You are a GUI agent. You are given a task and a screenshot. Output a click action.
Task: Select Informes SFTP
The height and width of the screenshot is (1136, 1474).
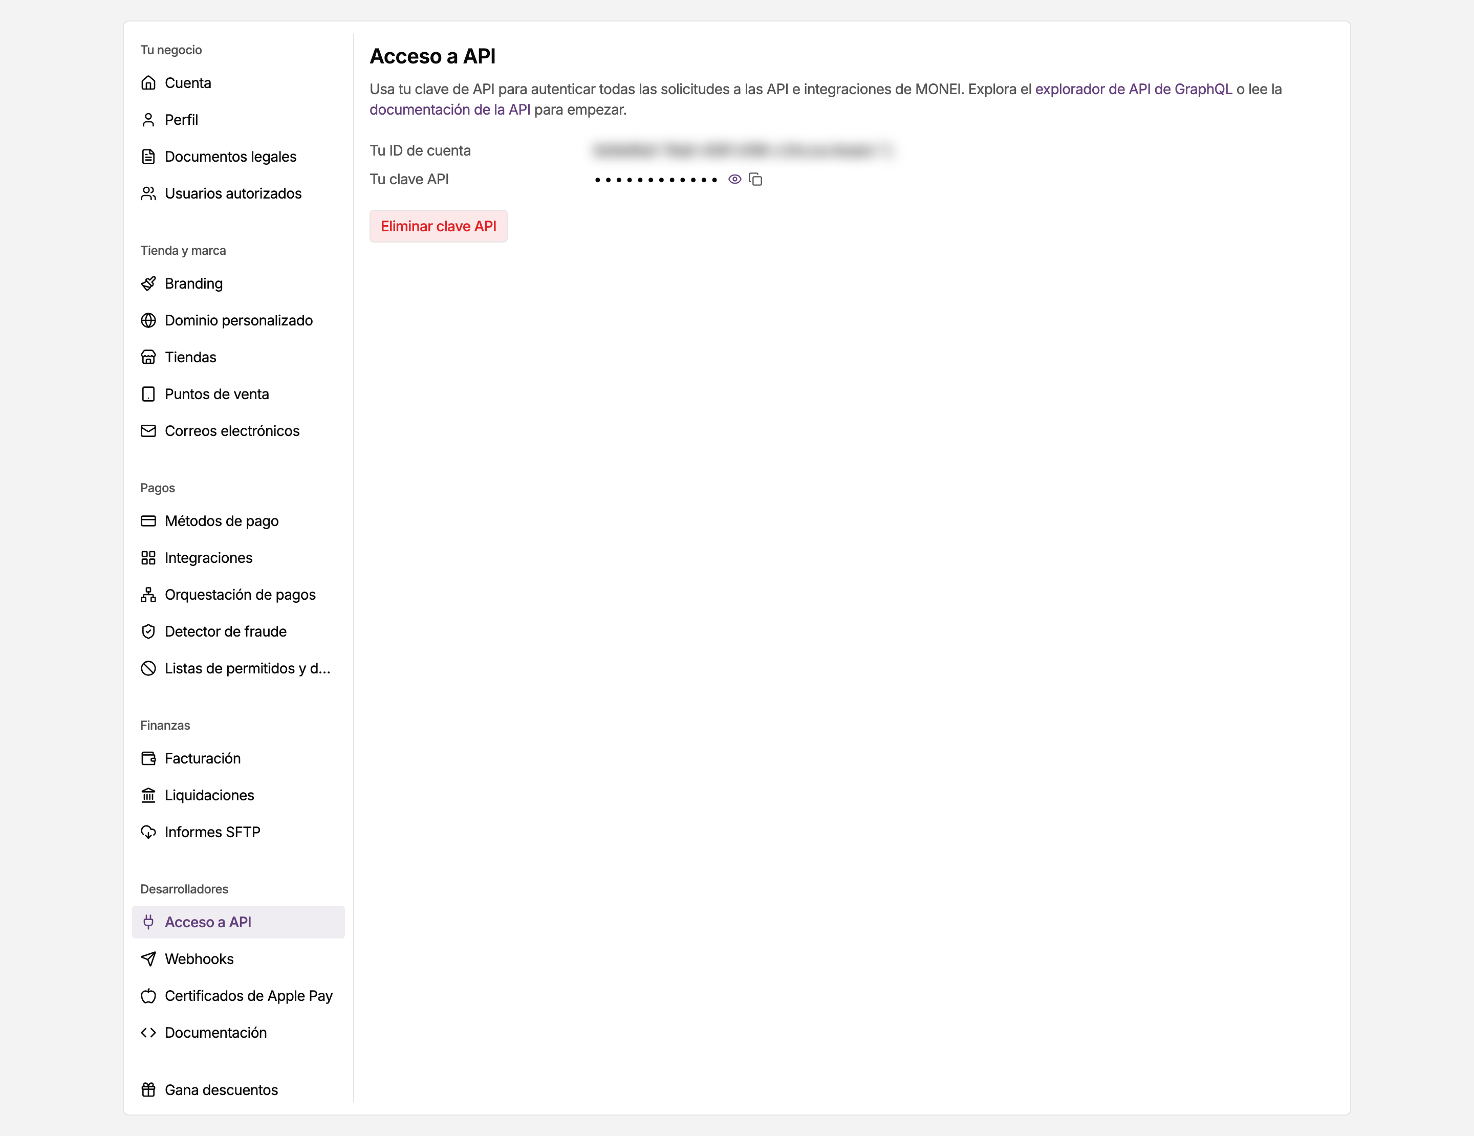[x=238, y=833]
